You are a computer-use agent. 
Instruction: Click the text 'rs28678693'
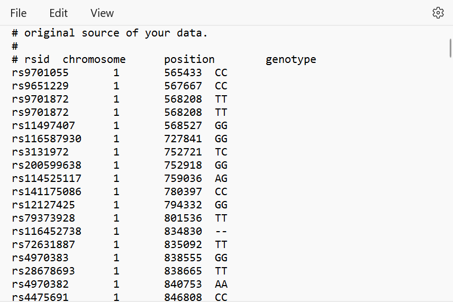43,271
